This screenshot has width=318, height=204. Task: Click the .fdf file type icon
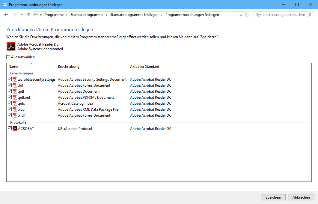(15, 85)
